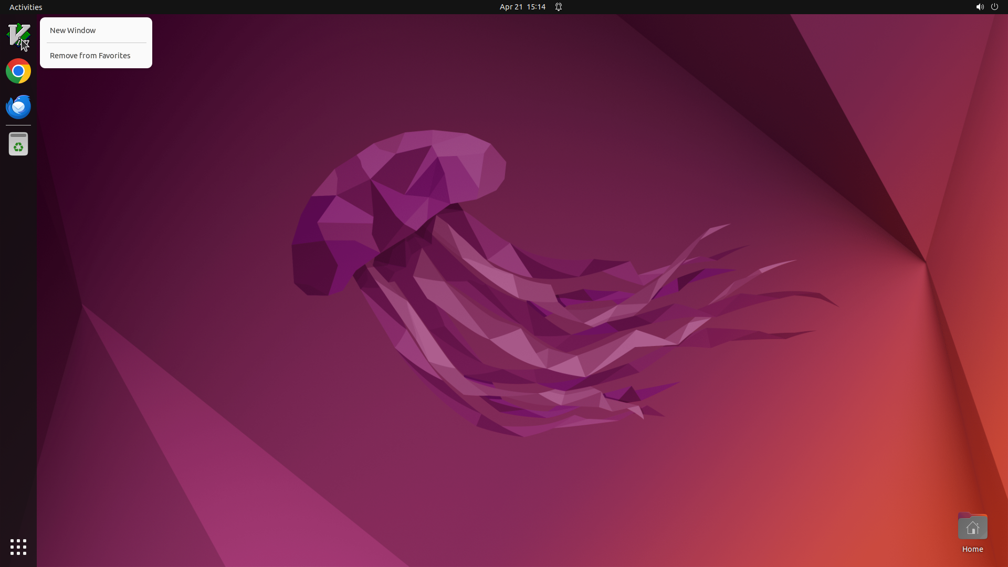Click the notification bell icon
This screenshot has width=1008, height=567.
tap(559, 7)
